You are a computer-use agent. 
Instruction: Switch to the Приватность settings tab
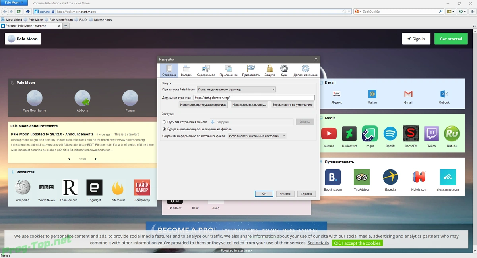click(251, 71)
